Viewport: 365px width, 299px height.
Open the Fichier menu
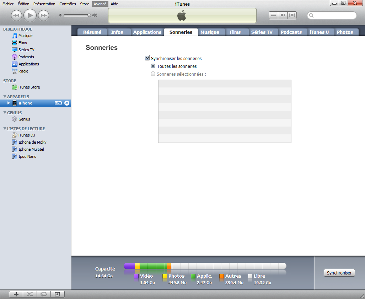coord(8,4)
